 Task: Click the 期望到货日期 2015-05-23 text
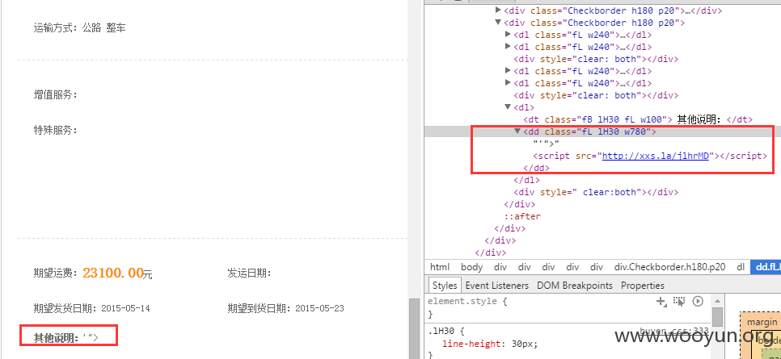click(x=286, y=308)
